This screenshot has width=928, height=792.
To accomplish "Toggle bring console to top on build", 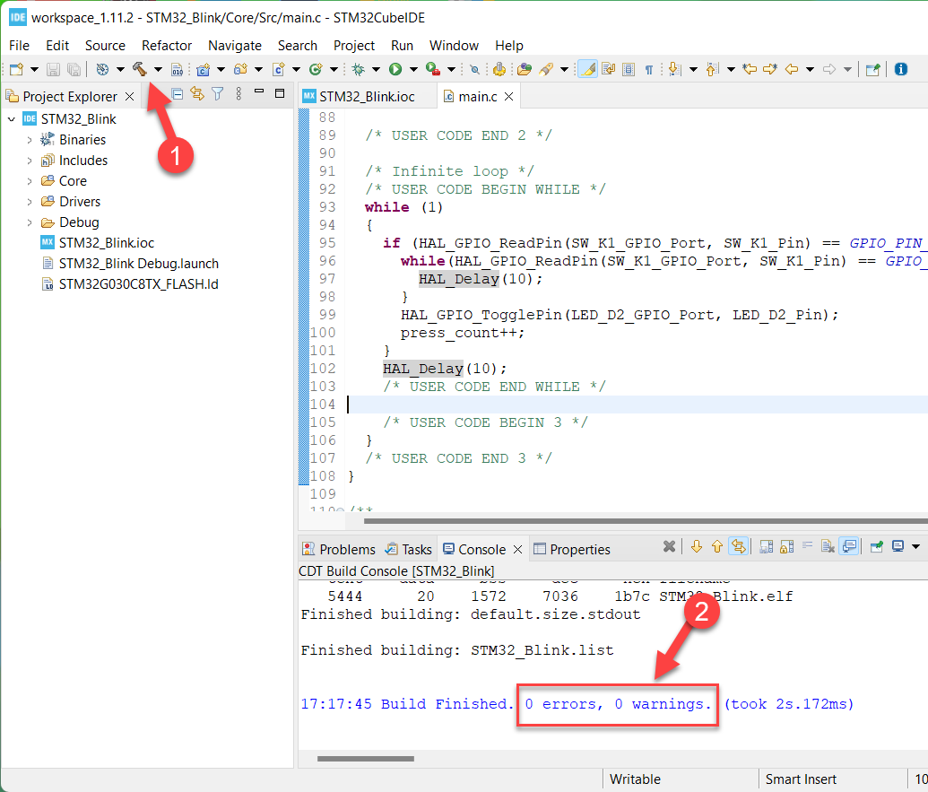I will click(x=849, y=545).
